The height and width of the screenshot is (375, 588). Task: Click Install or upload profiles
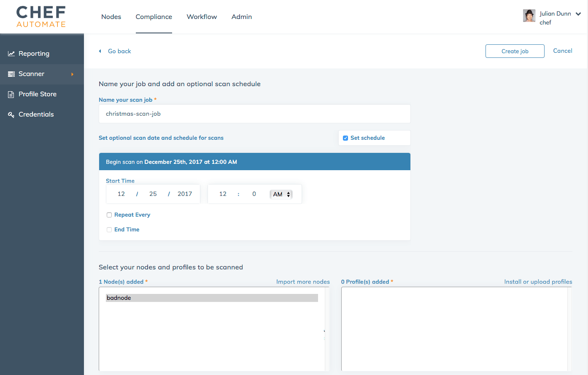[538, 282]
